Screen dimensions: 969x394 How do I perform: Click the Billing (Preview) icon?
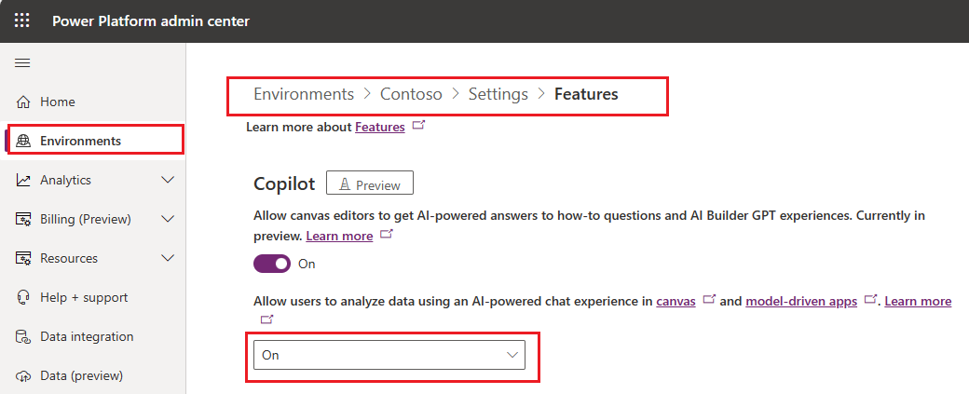24,219
